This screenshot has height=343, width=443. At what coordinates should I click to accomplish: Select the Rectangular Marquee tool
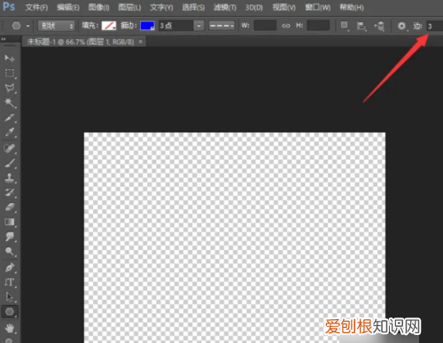click(x=10, y=73)
